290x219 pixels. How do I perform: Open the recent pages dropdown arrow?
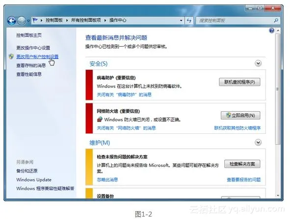coord(28,21)
